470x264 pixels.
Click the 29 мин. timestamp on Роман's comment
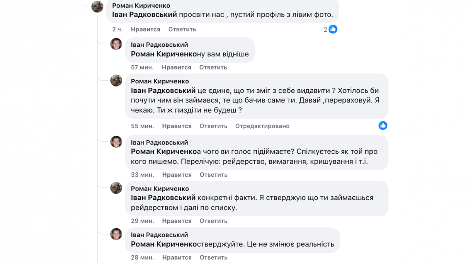pos(143,221)
